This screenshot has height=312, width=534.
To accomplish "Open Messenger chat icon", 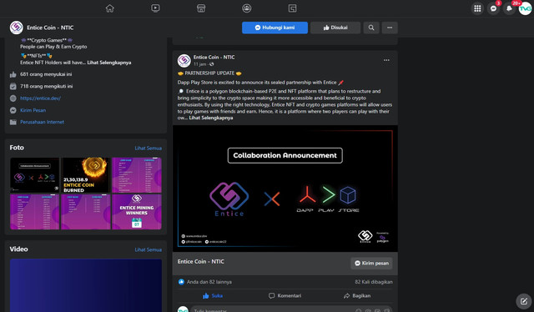I will pyautogui.click(x=493, y=8).
